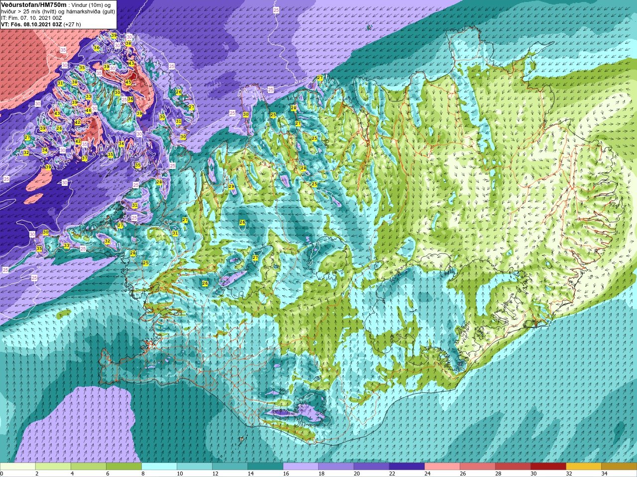Click the legend scale value 0
637x477 pixels.
(x=2, y=474)
